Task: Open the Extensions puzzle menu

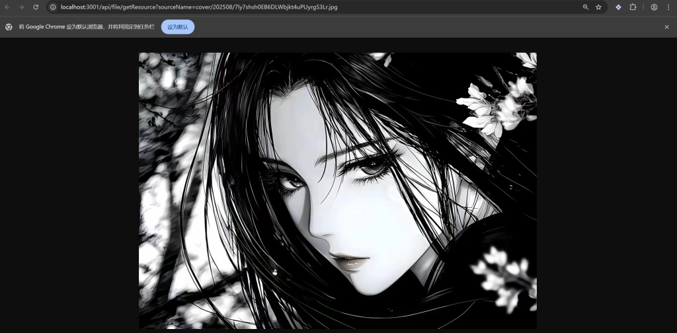Action: (633, 7)
